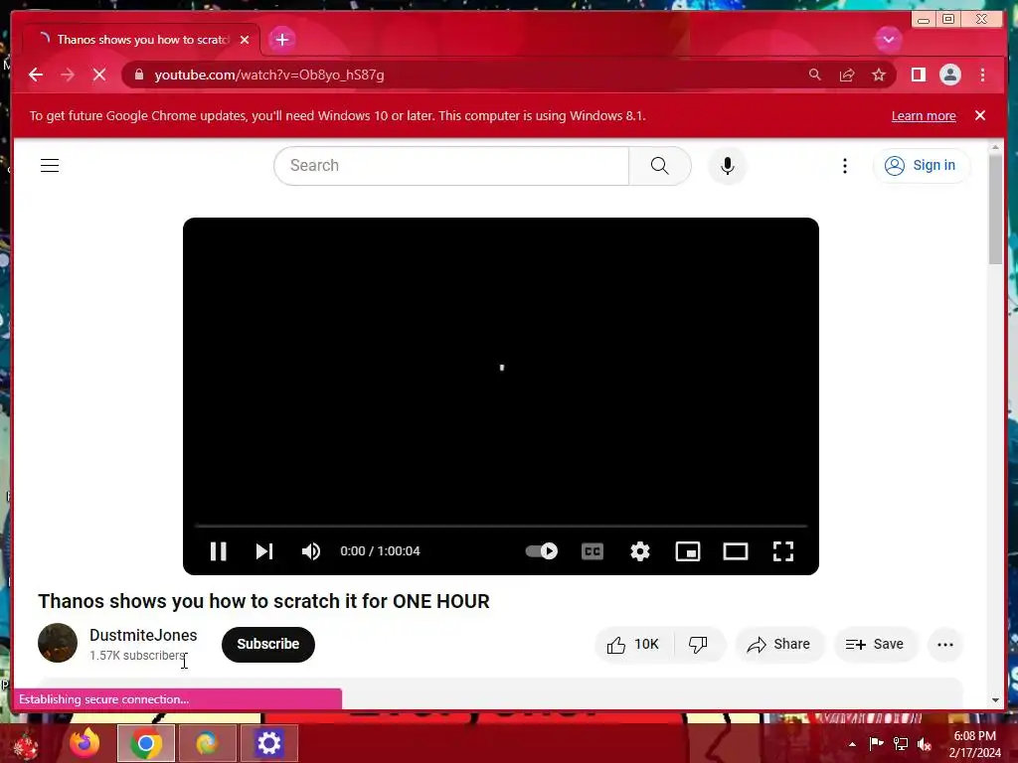Enter full screen video mode
Image resolution: width=1018 pixels, height=763 pixels.
tap(783, 550)
